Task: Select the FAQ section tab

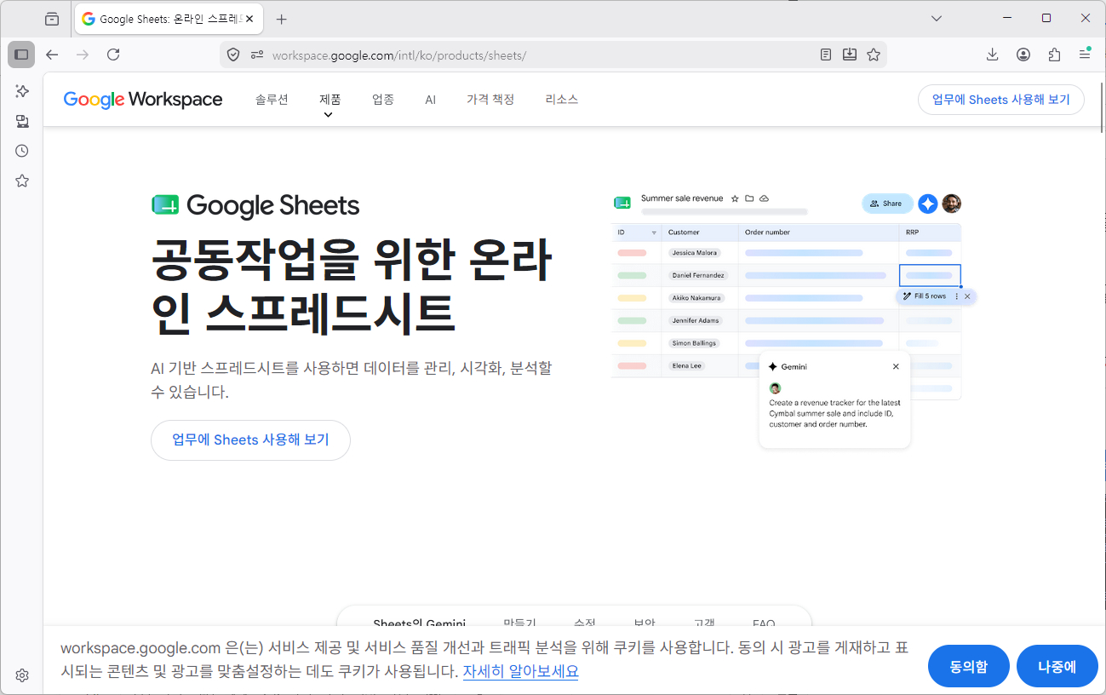Action: (x=764, y=624)
